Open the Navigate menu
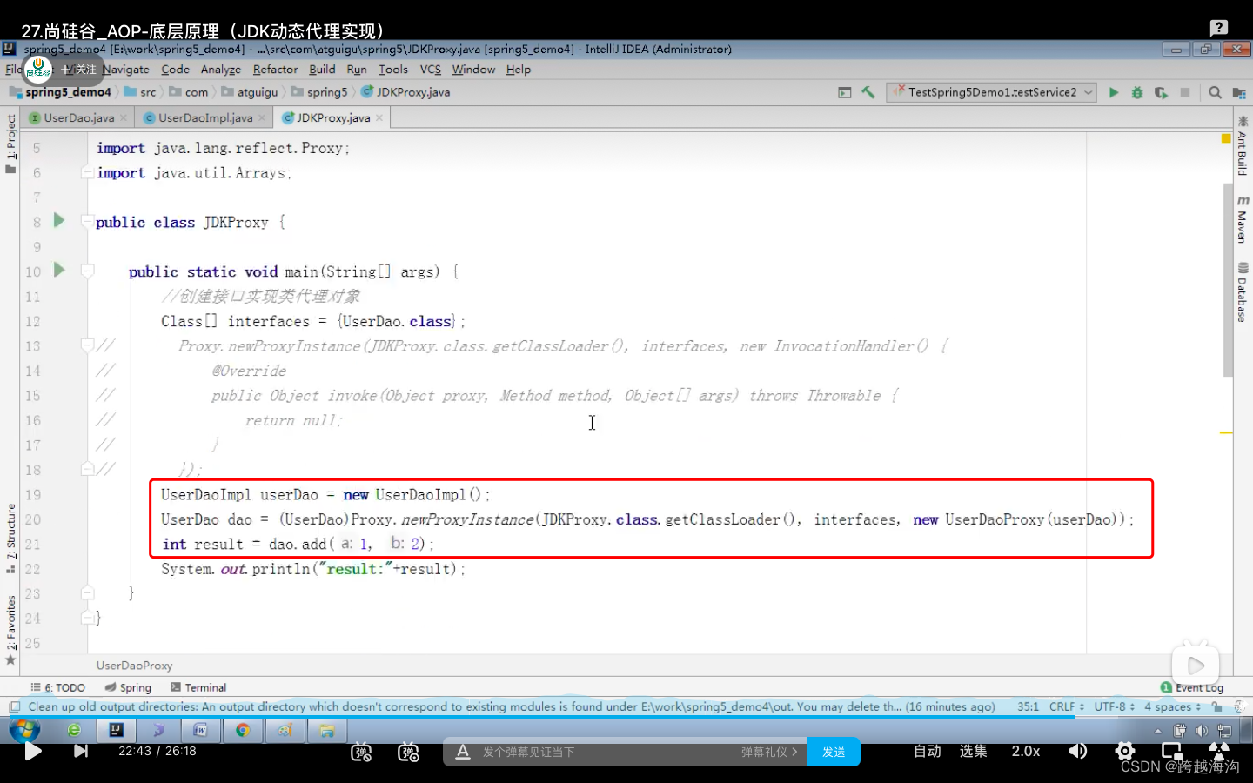1253x783 pixels. click(126, 70)
